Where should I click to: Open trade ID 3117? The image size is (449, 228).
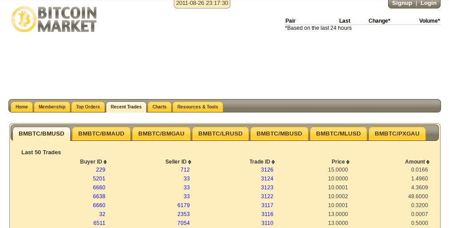(x=267, y=205)
